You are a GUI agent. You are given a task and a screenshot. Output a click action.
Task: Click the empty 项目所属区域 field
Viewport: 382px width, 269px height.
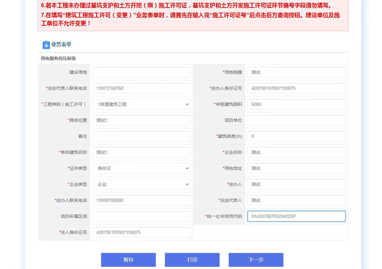pyautogui.click(x=141, y=216)
